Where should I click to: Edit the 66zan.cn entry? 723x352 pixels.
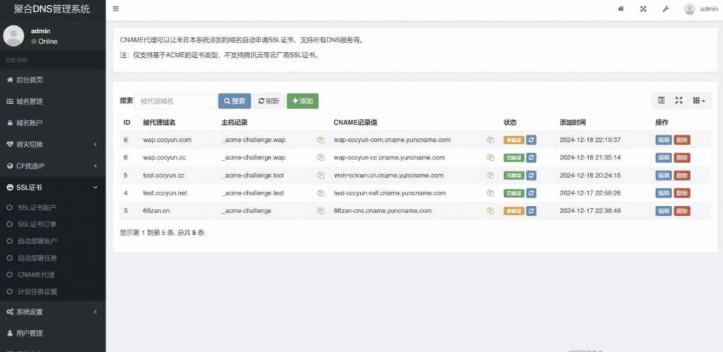click(x=664, y=211)
